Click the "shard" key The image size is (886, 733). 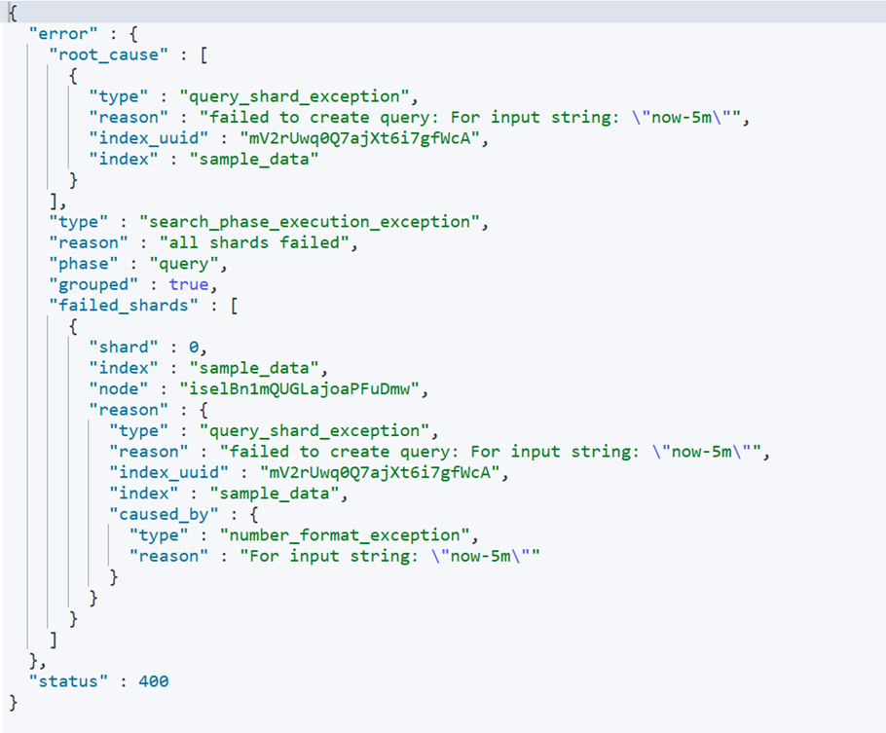click(x=124, y=348)
